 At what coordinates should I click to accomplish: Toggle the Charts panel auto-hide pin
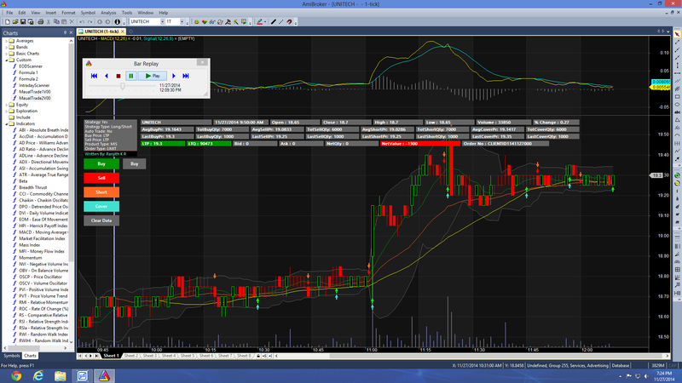[66, 32]
